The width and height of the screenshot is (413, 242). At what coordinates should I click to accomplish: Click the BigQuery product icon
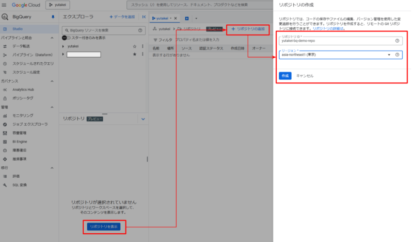[5, 17]
